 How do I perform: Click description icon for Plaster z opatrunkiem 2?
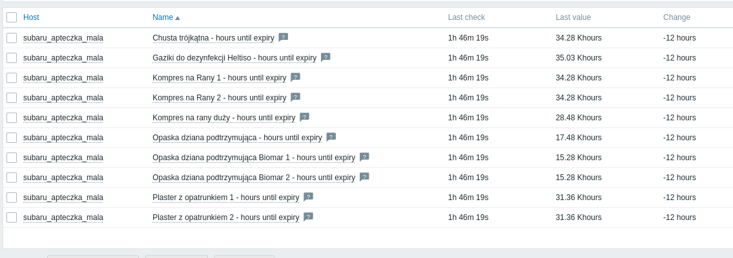(308, 217)
